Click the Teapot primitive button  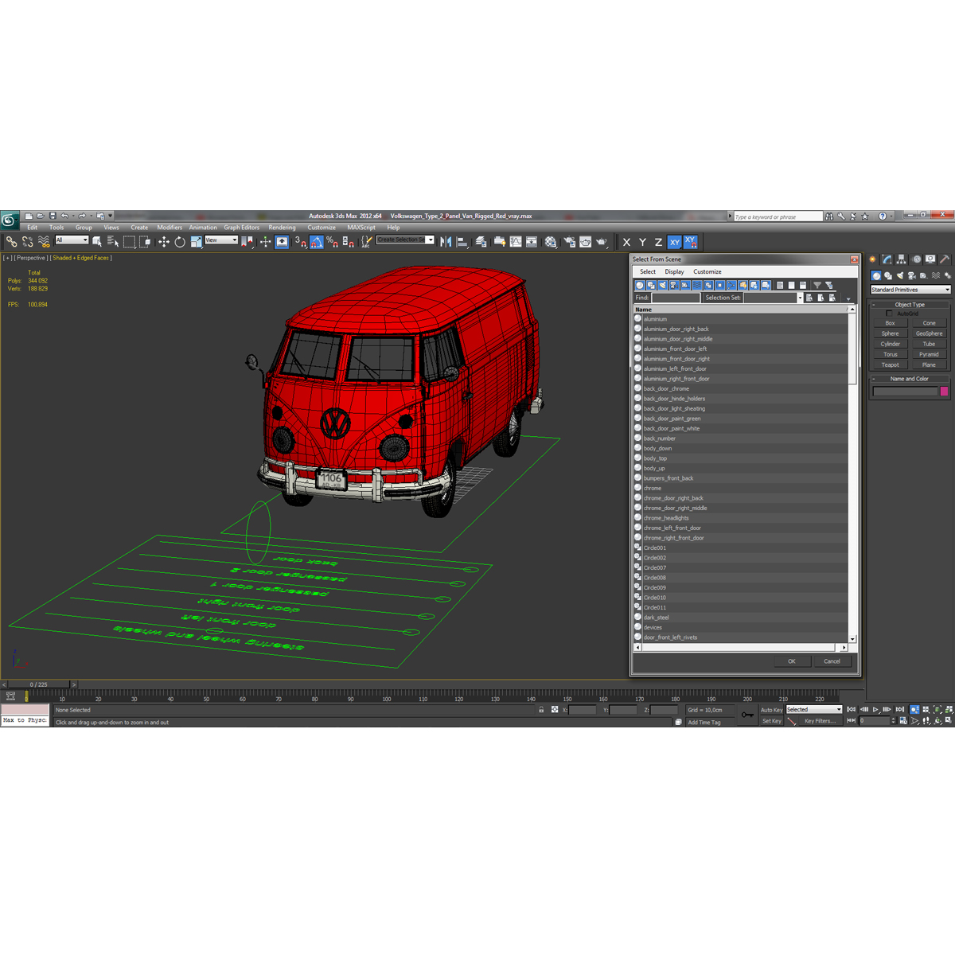891,365
